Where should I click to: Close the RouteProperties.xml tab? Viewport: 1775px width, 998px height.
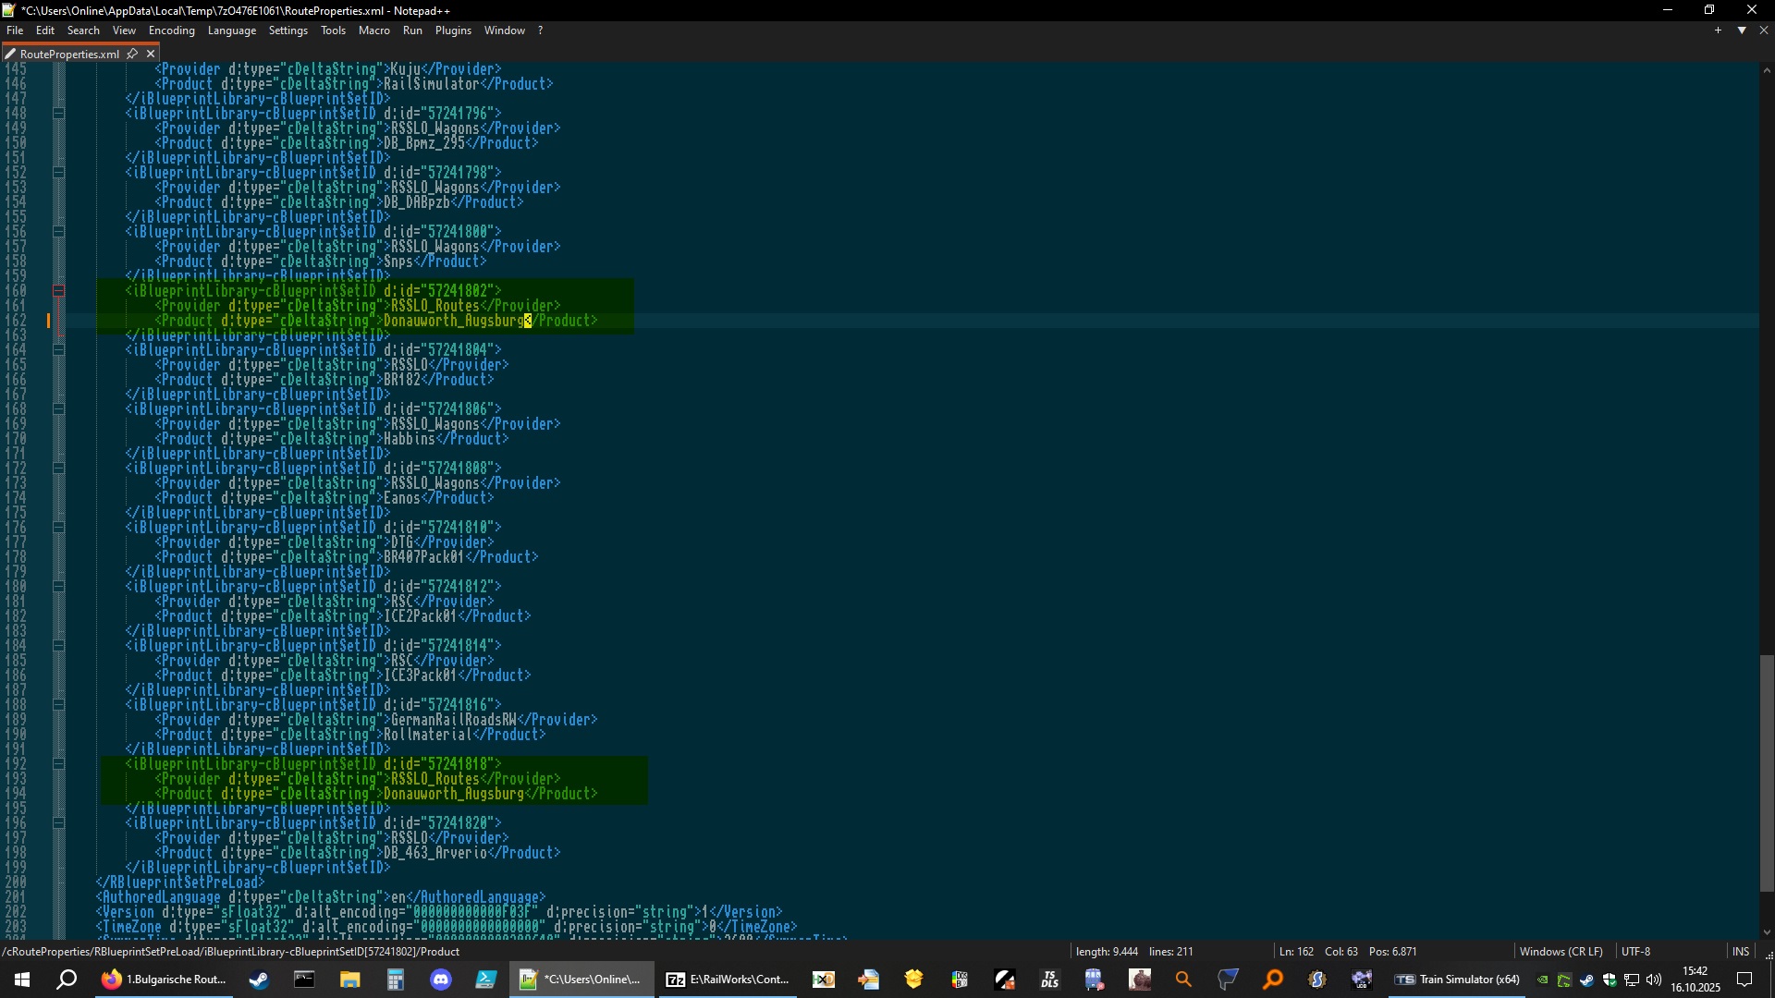[151, 54]
